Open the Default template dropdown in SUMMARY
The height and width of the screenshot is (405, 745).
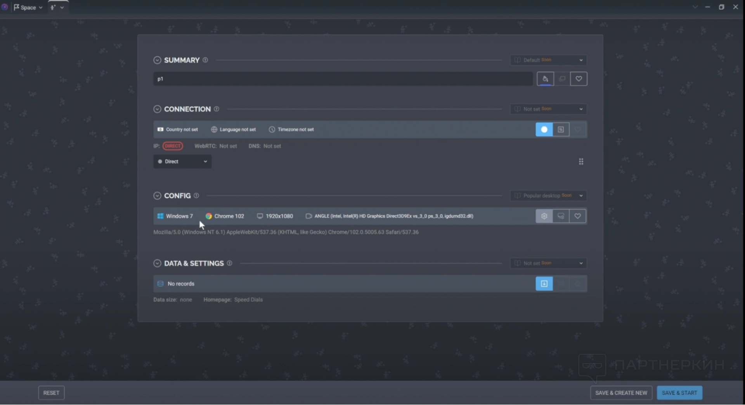coord(548,60)
